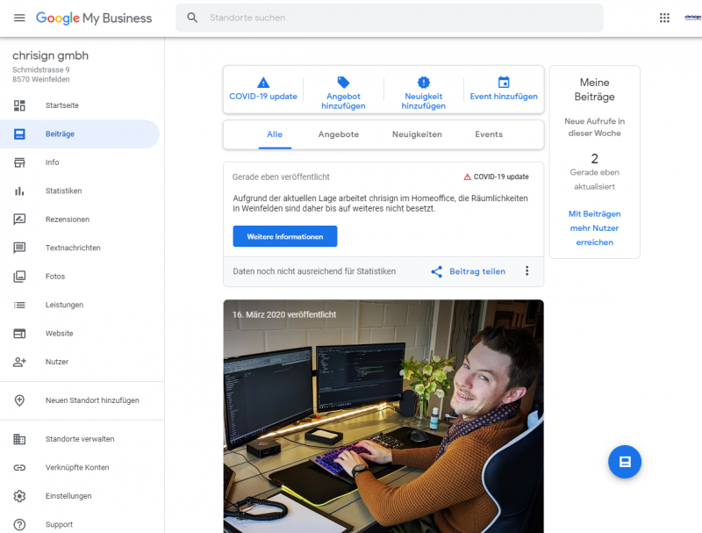Click the 'Daten noch nicht ausreichend' text
Image resolution: width=702 pixels, height=533 pixels.
[314, 271]
